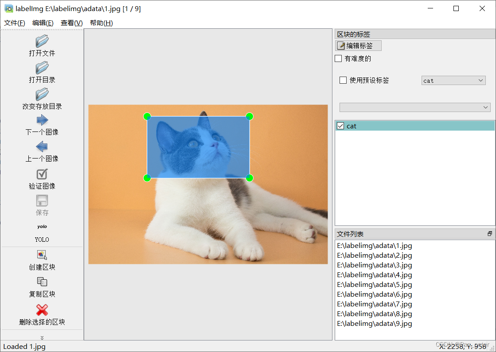Expand the toolbar overflow chevron at the bottom

point(42,337)
